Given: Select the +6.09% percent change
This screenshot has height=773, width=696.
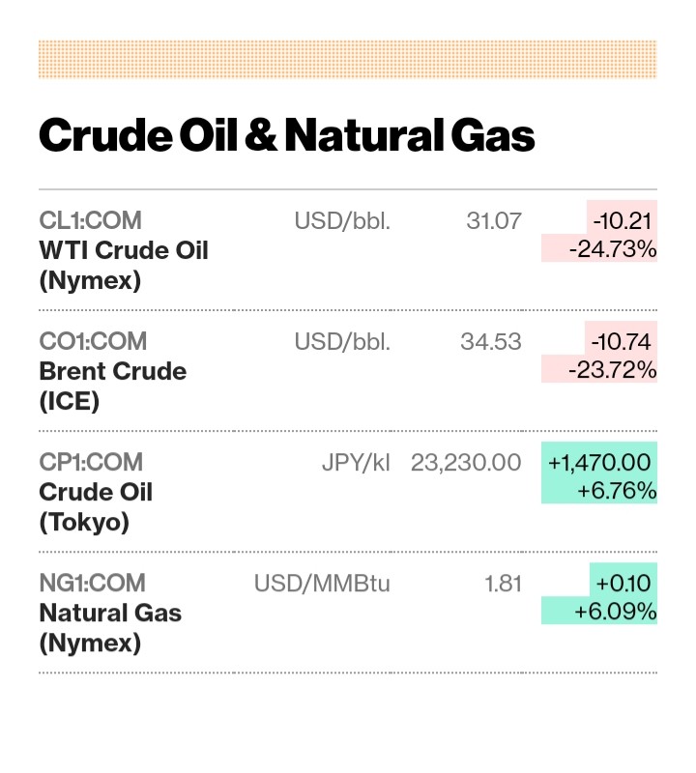Looking at the screenshot, I should pos(615,612).
